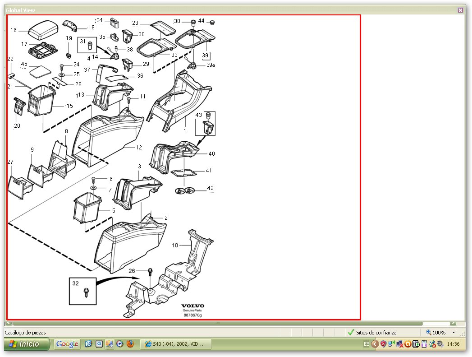Click the ES language indicator
This screenshot has width=472, height=357.
click(367, 344)
